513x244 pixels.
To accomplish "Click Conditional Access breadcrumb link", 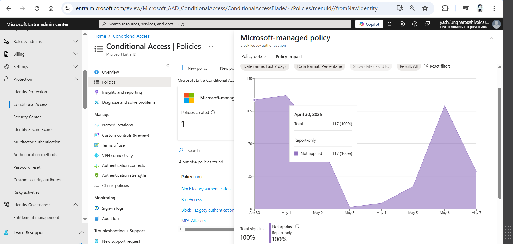I will [131, 36].
